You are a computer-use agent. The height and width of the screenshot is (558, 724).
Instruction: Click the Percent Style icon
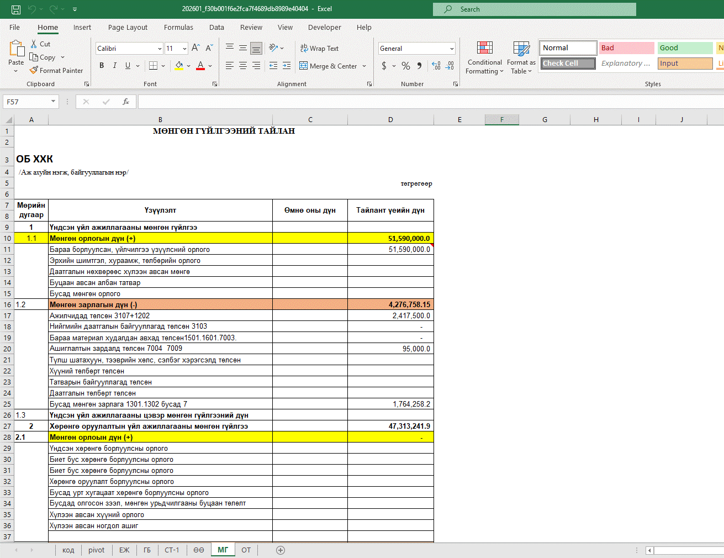pyautogui.click(x=406, y=66)
